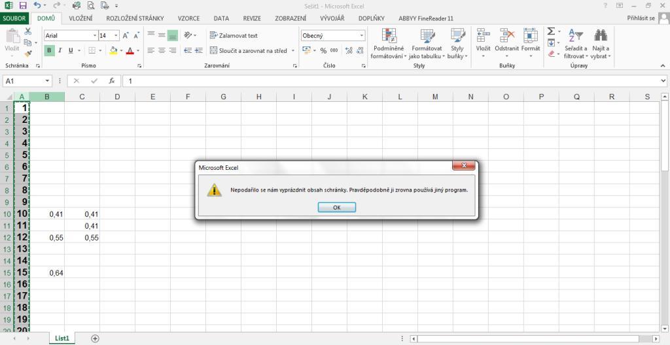670x345 pixels.
Task: Apply thousands separator style (000)
Action: click(334, 50)
